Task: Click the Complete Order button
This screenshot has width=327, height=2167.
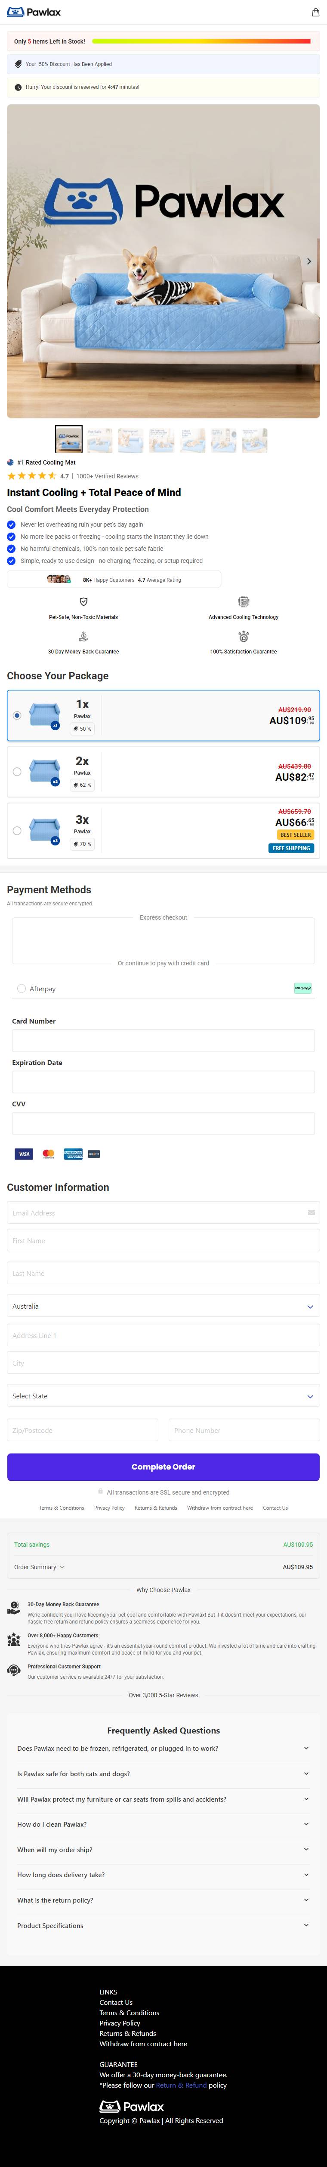Action: pyautogui.click(x=163, y=1466)
